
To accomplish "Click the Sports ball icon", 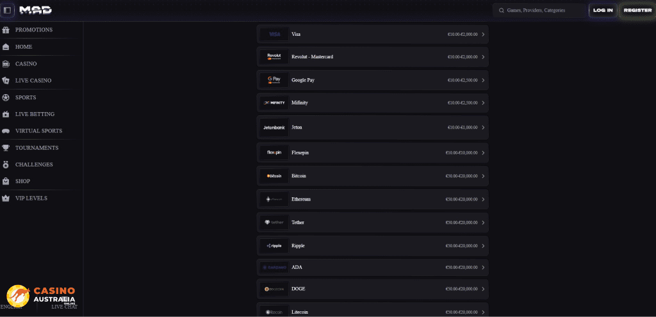I will click(6, 97).
